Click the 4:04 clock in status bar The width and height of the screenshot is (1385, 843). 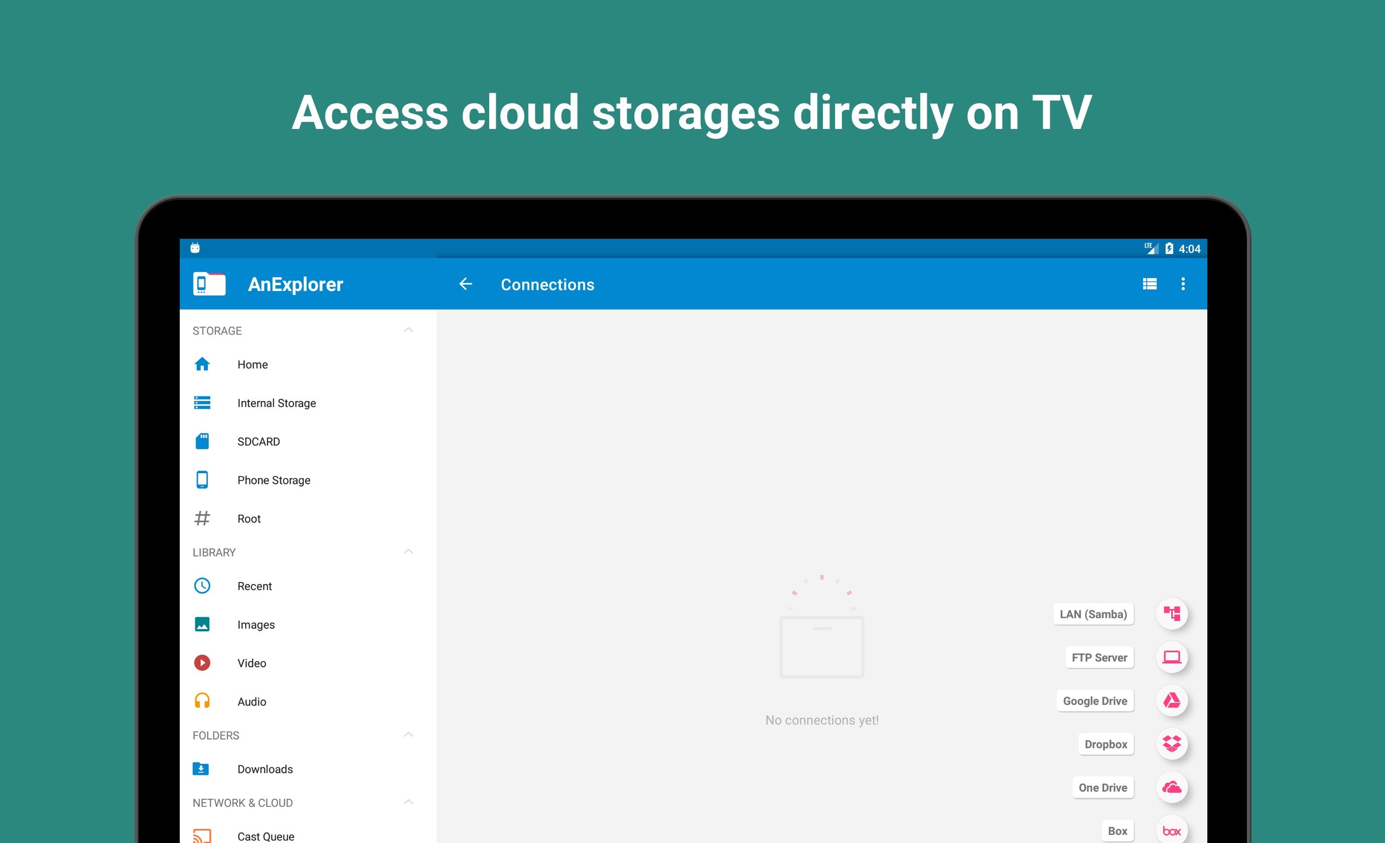pos(1189,248)
